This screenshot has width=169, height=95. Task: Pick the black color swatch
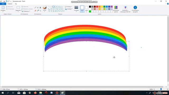[90, 7]
